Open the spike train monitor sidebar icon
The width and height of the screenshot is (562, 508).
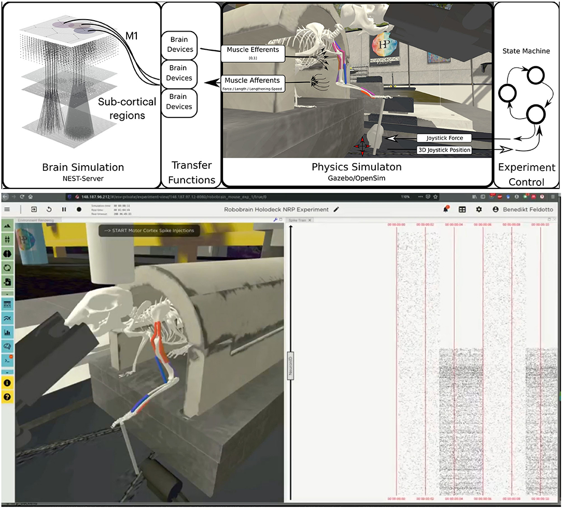pyautogui.click(x=7, y=304)
